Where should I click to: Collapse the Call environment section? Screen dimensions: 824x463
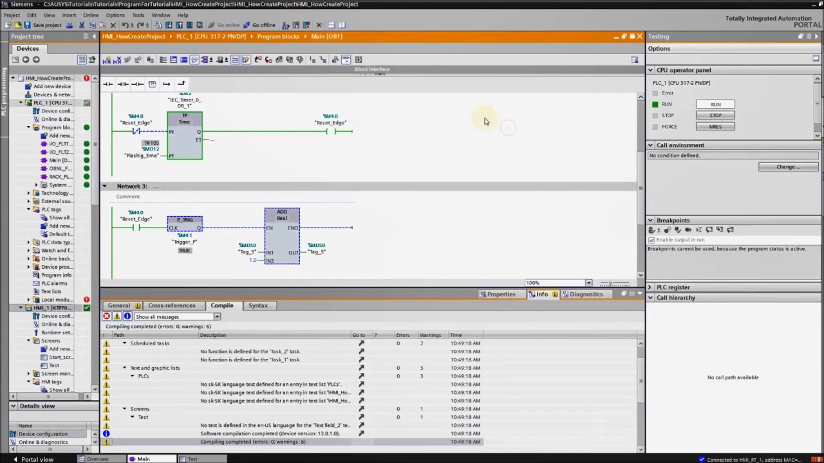point(650,145)
